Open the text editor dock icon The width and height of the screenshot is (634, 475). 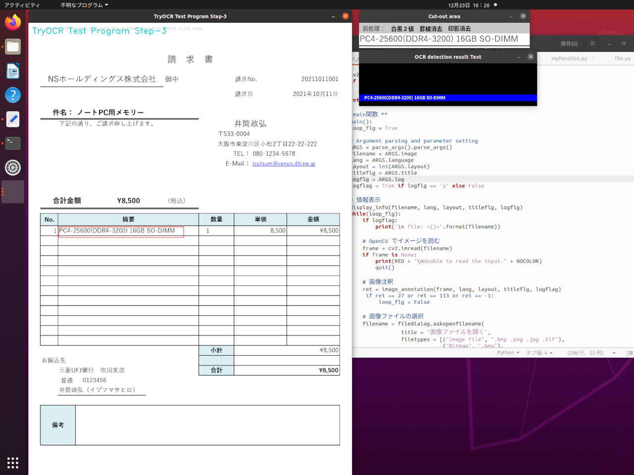tap(13, 119)
